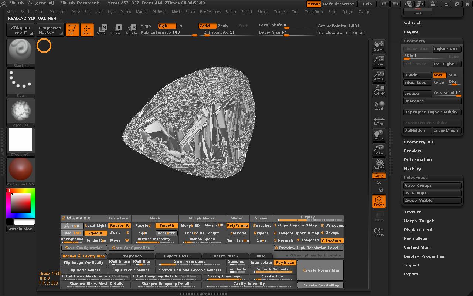473x296 pixels.
Task: Toggle the XYZ rotation axis button
Action: pyautogui.click(x=379, y=176)
